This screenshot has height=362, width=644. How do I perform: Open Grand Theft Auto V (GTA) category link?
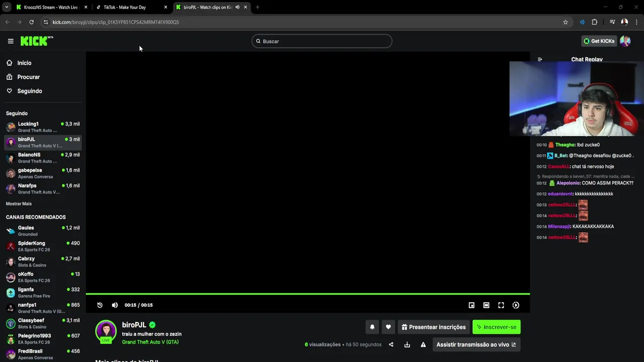(x=150, y=342)
